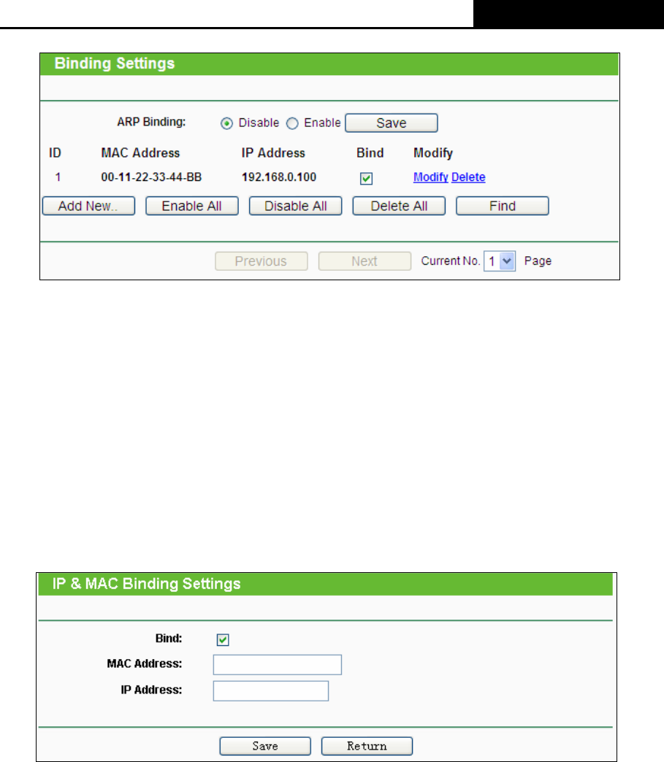Click the ID column header
Screen dimensions: 664x762
[x=55, y=153]
